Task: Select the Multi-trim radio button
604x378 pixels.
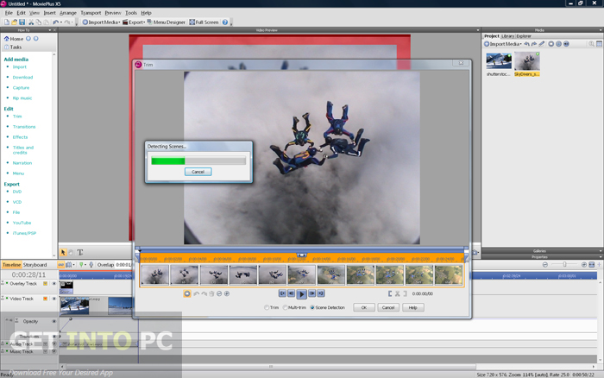Action: click(x=285, y=307)
